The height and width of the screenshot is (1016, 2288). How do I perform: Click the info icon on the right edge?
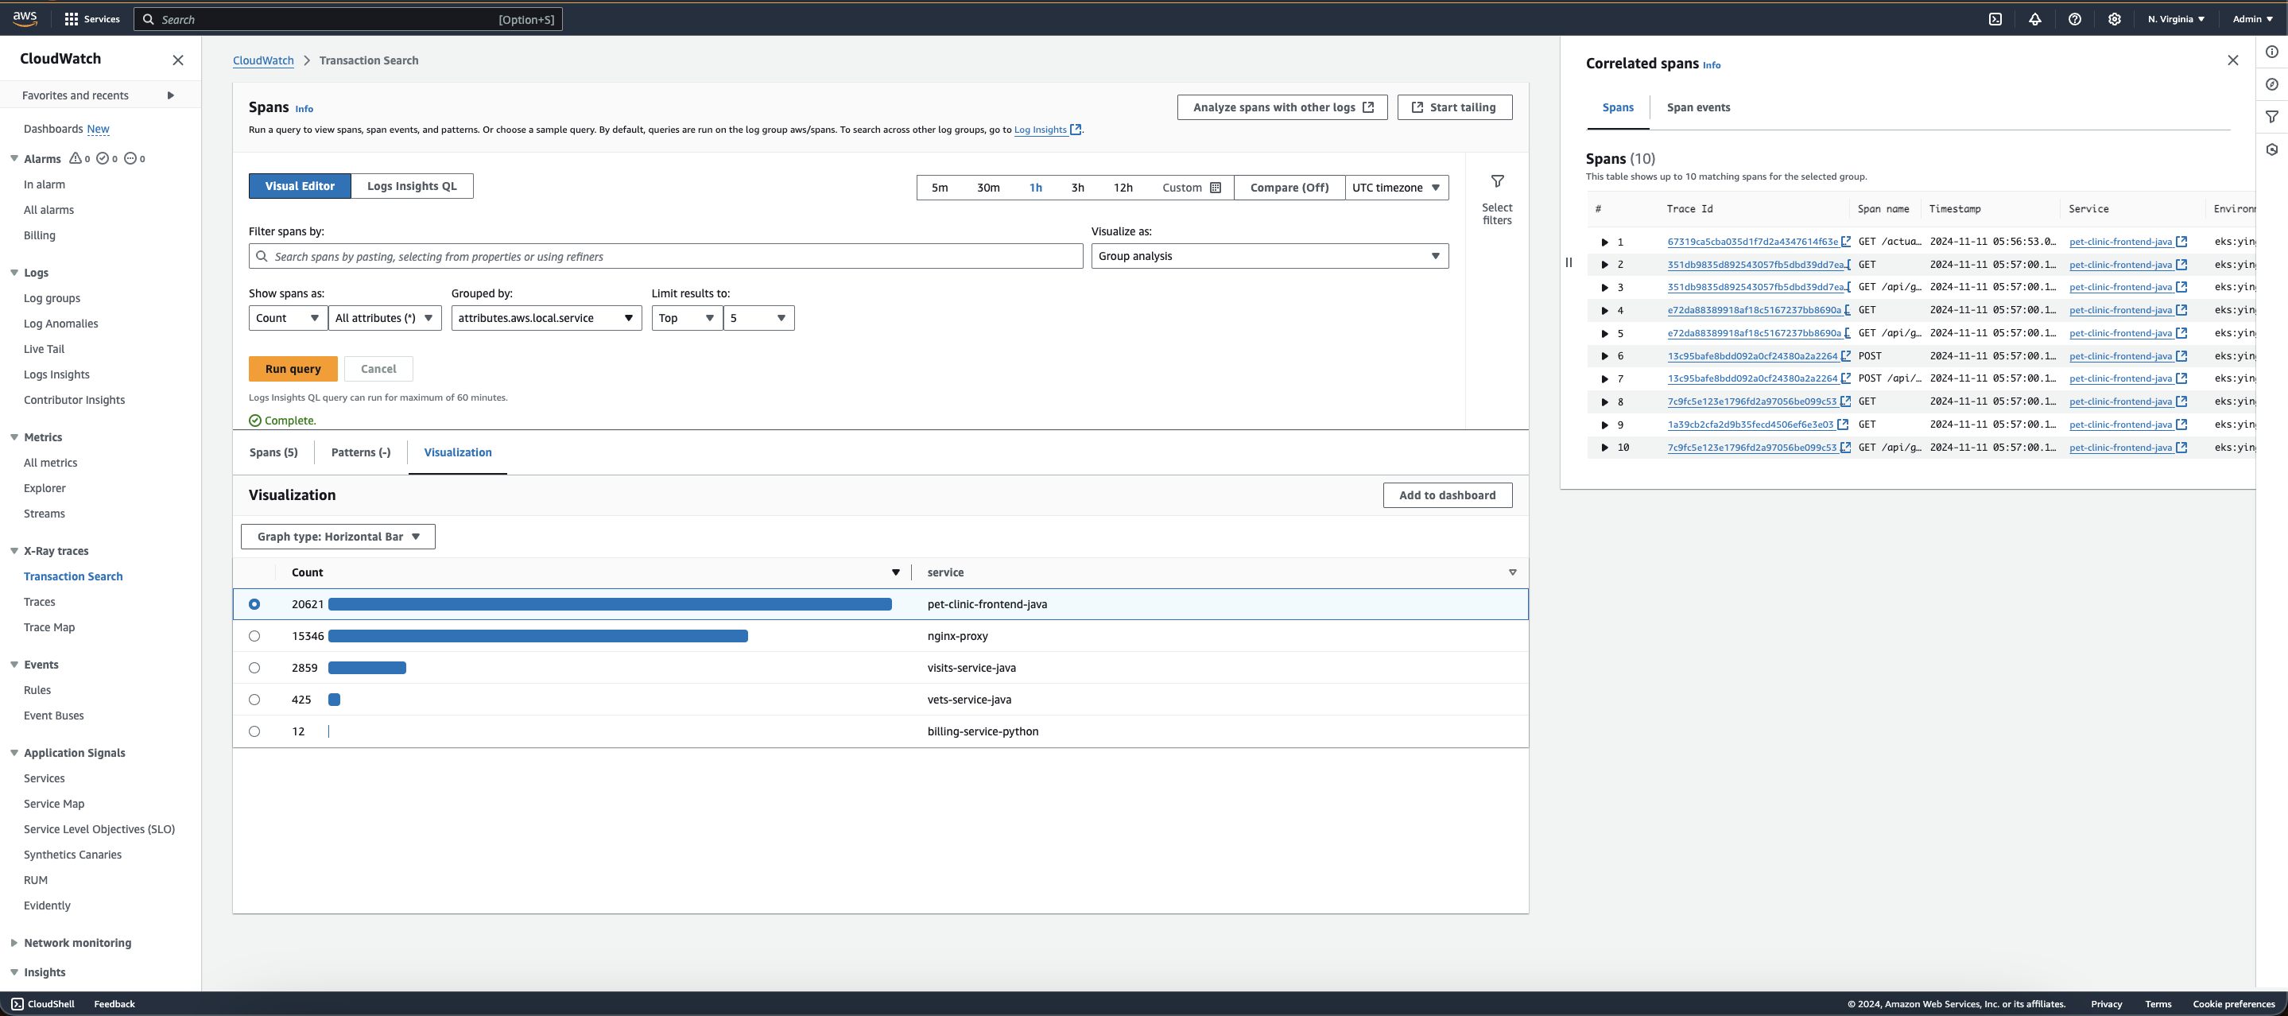(2273, 52)
